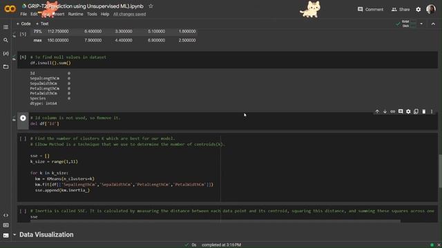Copy link to selected cell
The width and height of the screenshot is (442, 248).
click(x=393, y=112)
